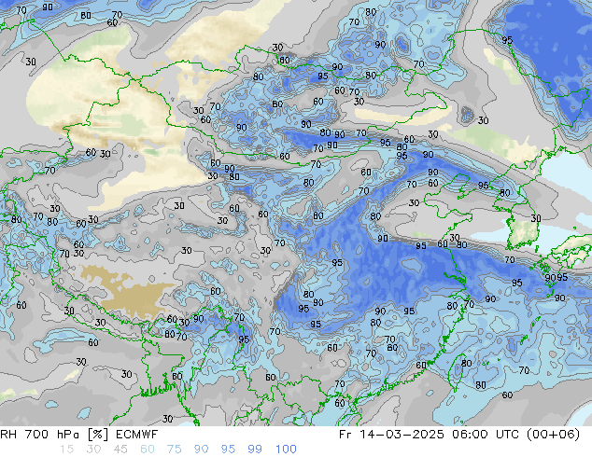The height and width of the screenshot is (457, 592).
Task: Select legend value '75' in the color scale
Action: click(x=174, y=450)
